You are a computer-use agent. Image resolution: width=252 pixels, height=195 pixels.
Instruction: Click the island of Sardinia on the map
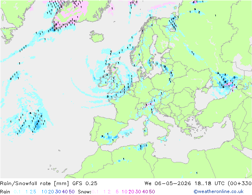145,131
